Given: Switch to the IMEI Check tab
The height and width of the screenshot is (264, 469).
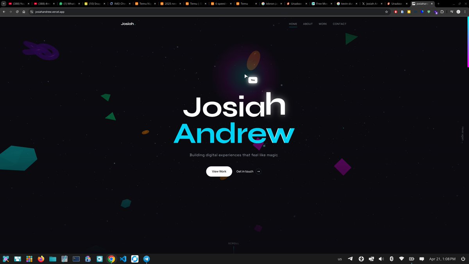Looking at the screenshot, I should point(120,4).
